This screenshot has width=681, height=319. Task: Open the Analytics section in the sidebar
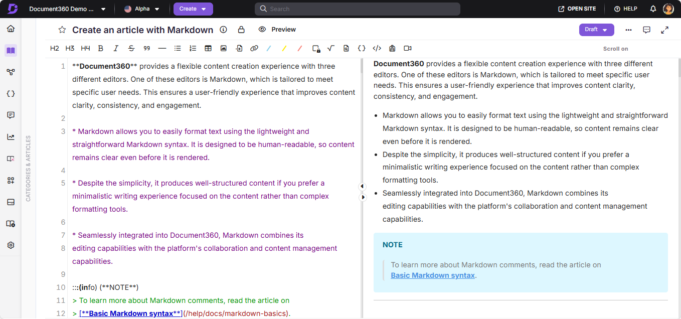pos(11,136)
